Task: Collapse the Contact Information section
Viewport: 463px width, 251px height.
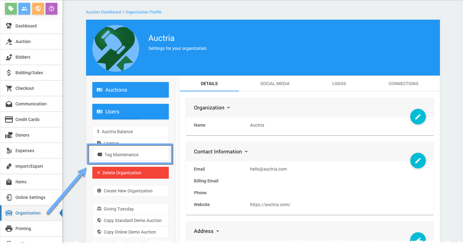Action: click(246, 152)
